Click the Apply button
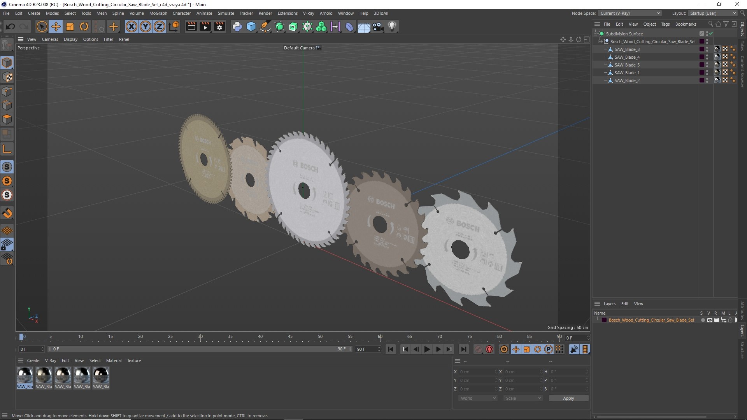This screenshot has width=747, height=420. (568, 398)
